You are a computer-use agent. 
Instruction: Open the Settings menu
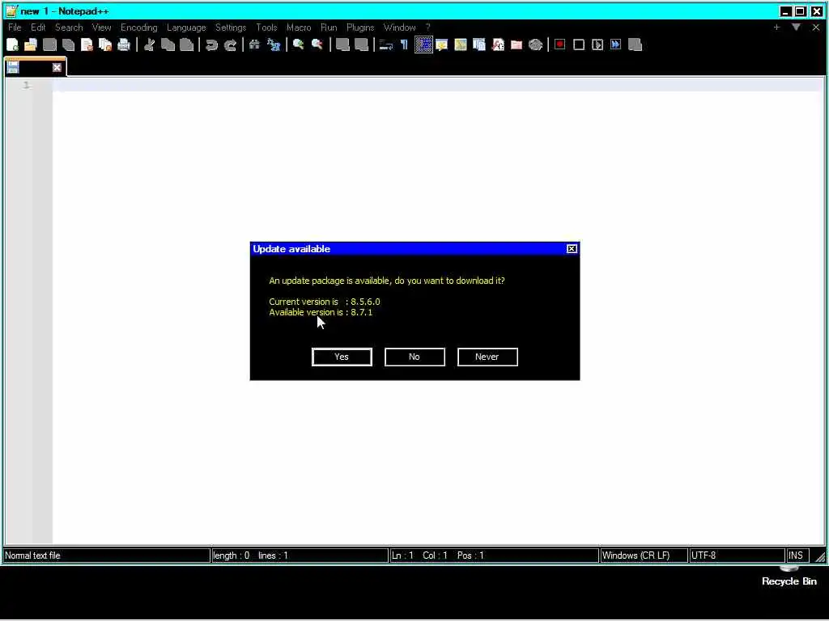pos(231,27)
